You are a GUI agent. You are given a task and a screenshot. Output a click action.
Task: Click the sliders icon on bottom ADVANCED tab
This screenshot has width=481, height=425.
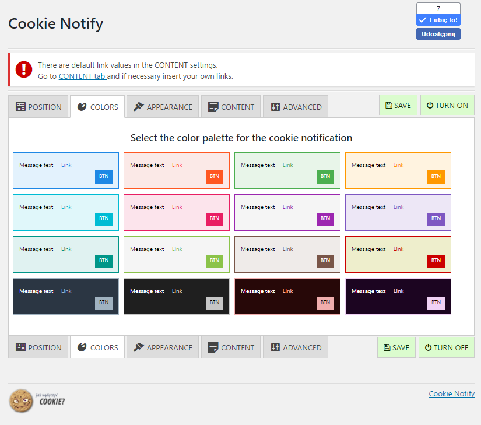[275, 347]
